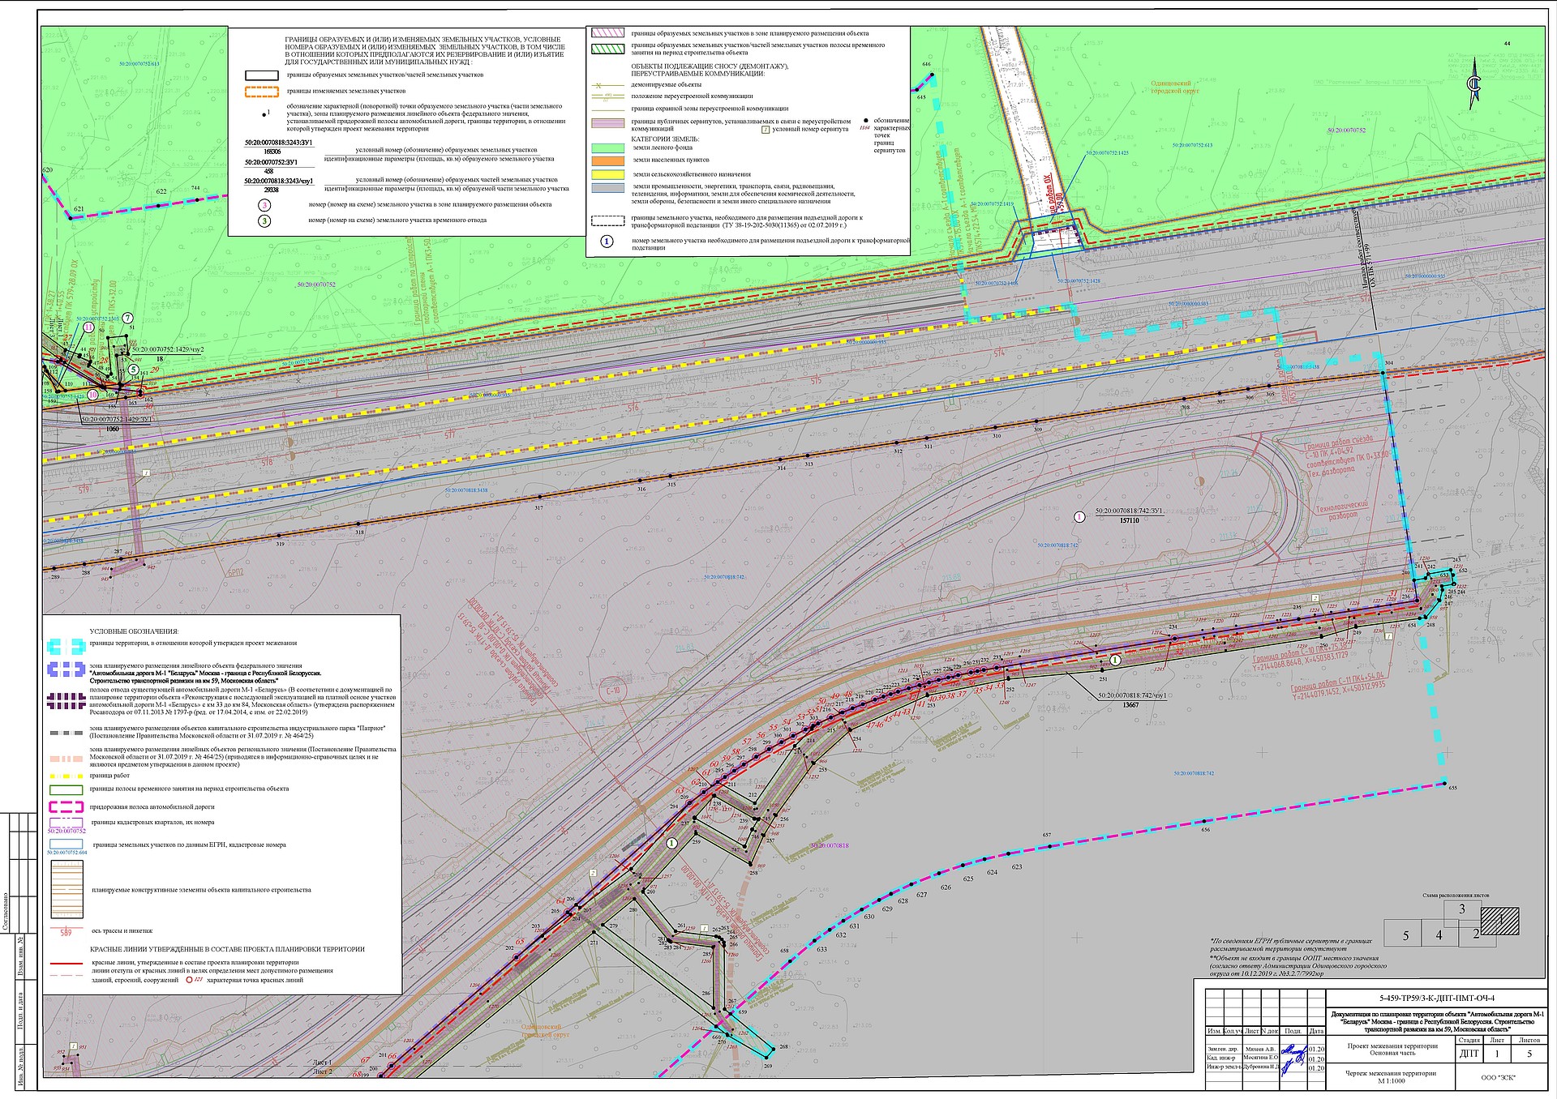Click the drawing code 5-459-ТР59/3-К-ДПТ-ПМТ-ОЧ-4
This screenshot has height=1099, width=1557.
tap(1436, 999)
